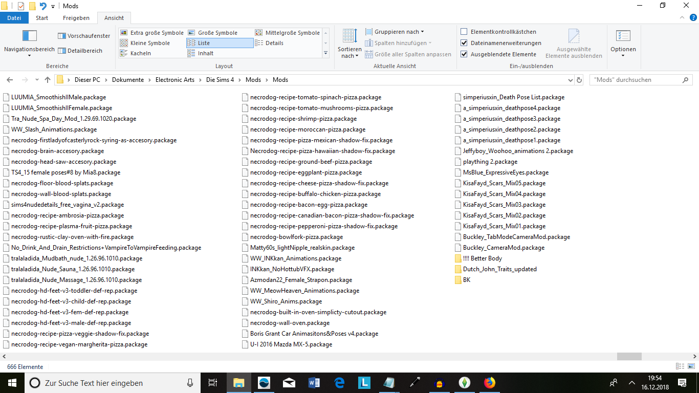
Task: Open Word from the taskbar
Action: (x=314, y=383)
